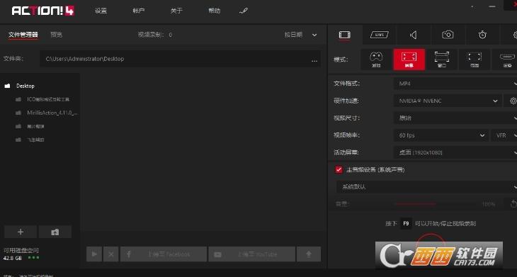Click the plus add folder button
Screen dimensions: 517x277
(21, 232)
